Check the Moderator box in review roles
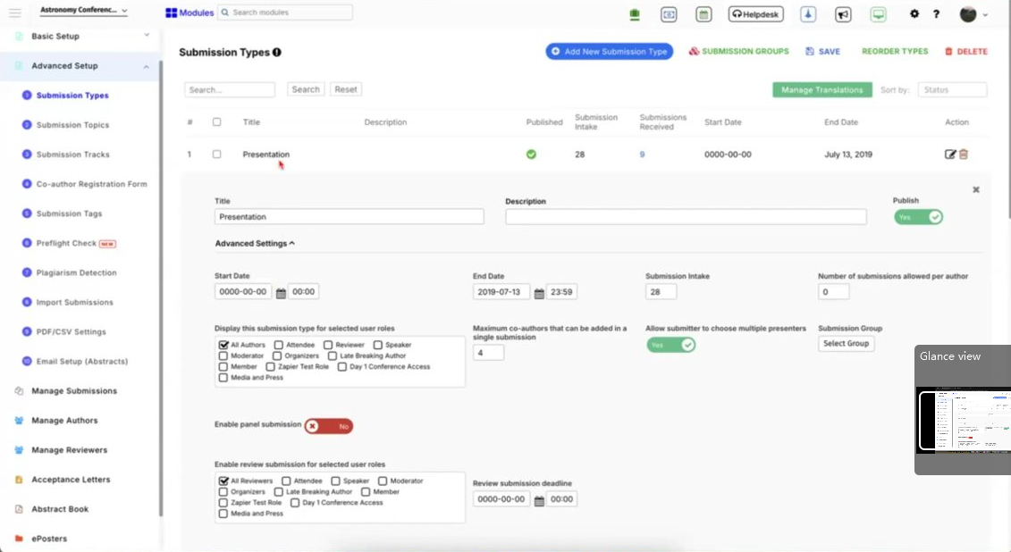 tap(383, 481)
